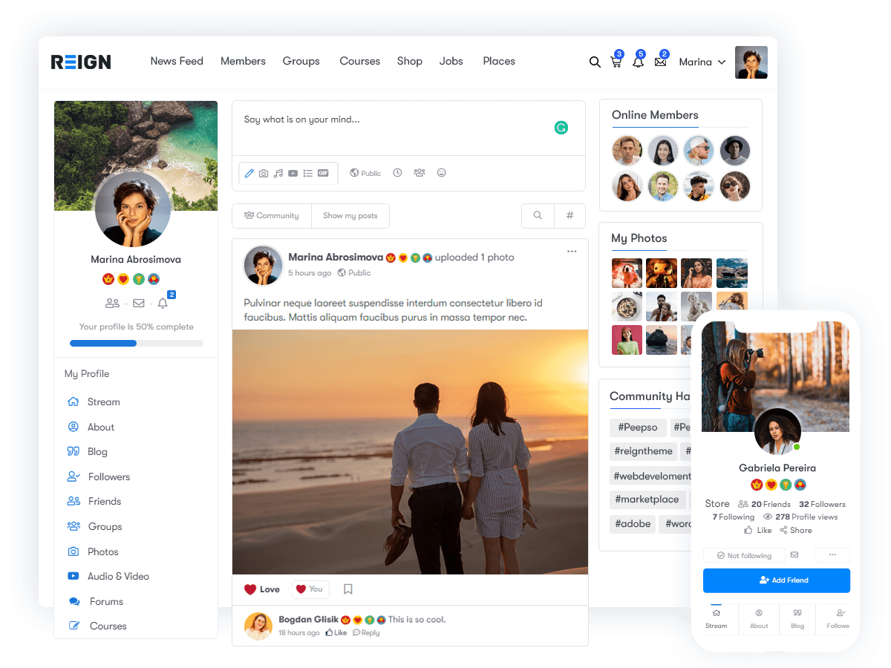The width and height of the screenshot is (891, 668).
Task: Open the #reigntheme hashtag link
Action: (x=644, y=451)
